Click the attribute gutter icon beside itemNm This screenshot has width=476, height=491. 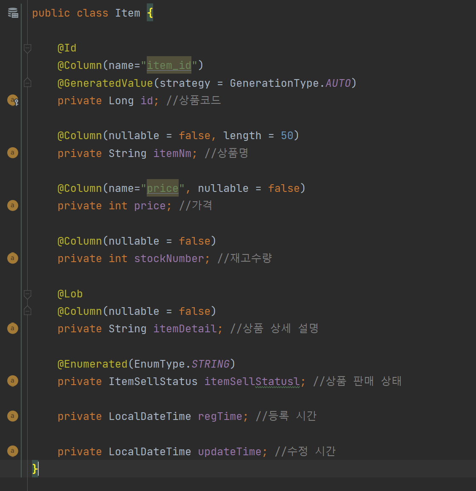(12, 153)
